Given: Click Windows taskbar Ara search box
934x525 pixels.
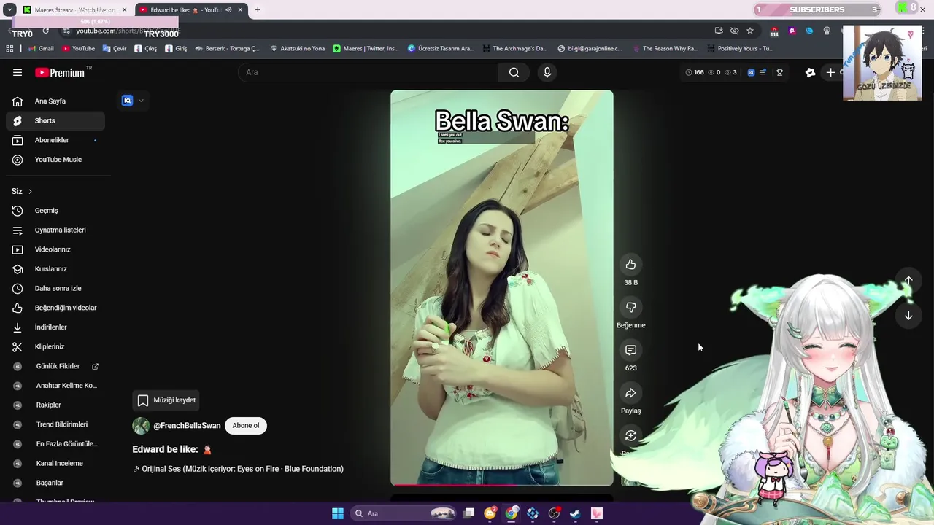Looking at the screenshot, I should coord(404,513).
